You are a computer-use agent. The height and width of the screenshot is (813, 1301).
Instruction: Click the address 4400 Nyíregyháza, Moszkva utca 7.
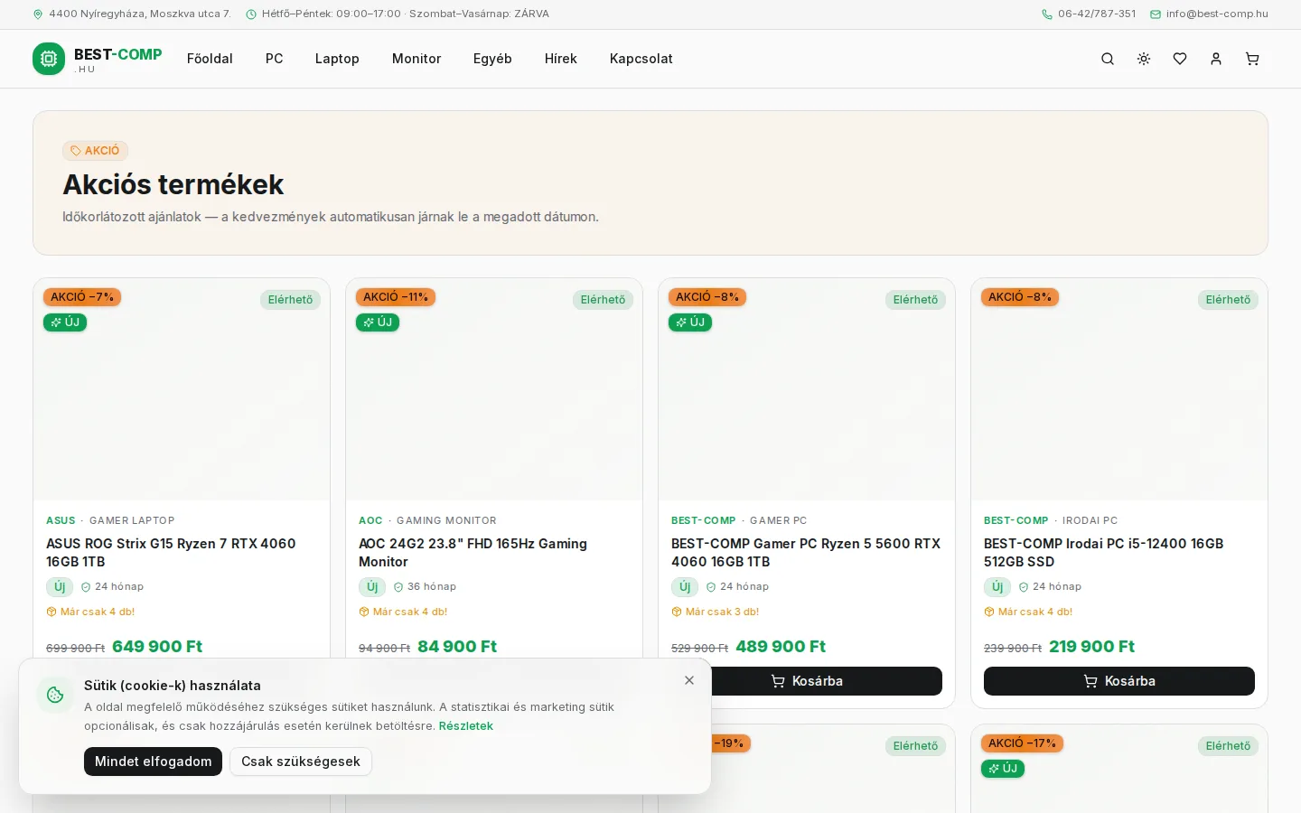pos(140,14)
